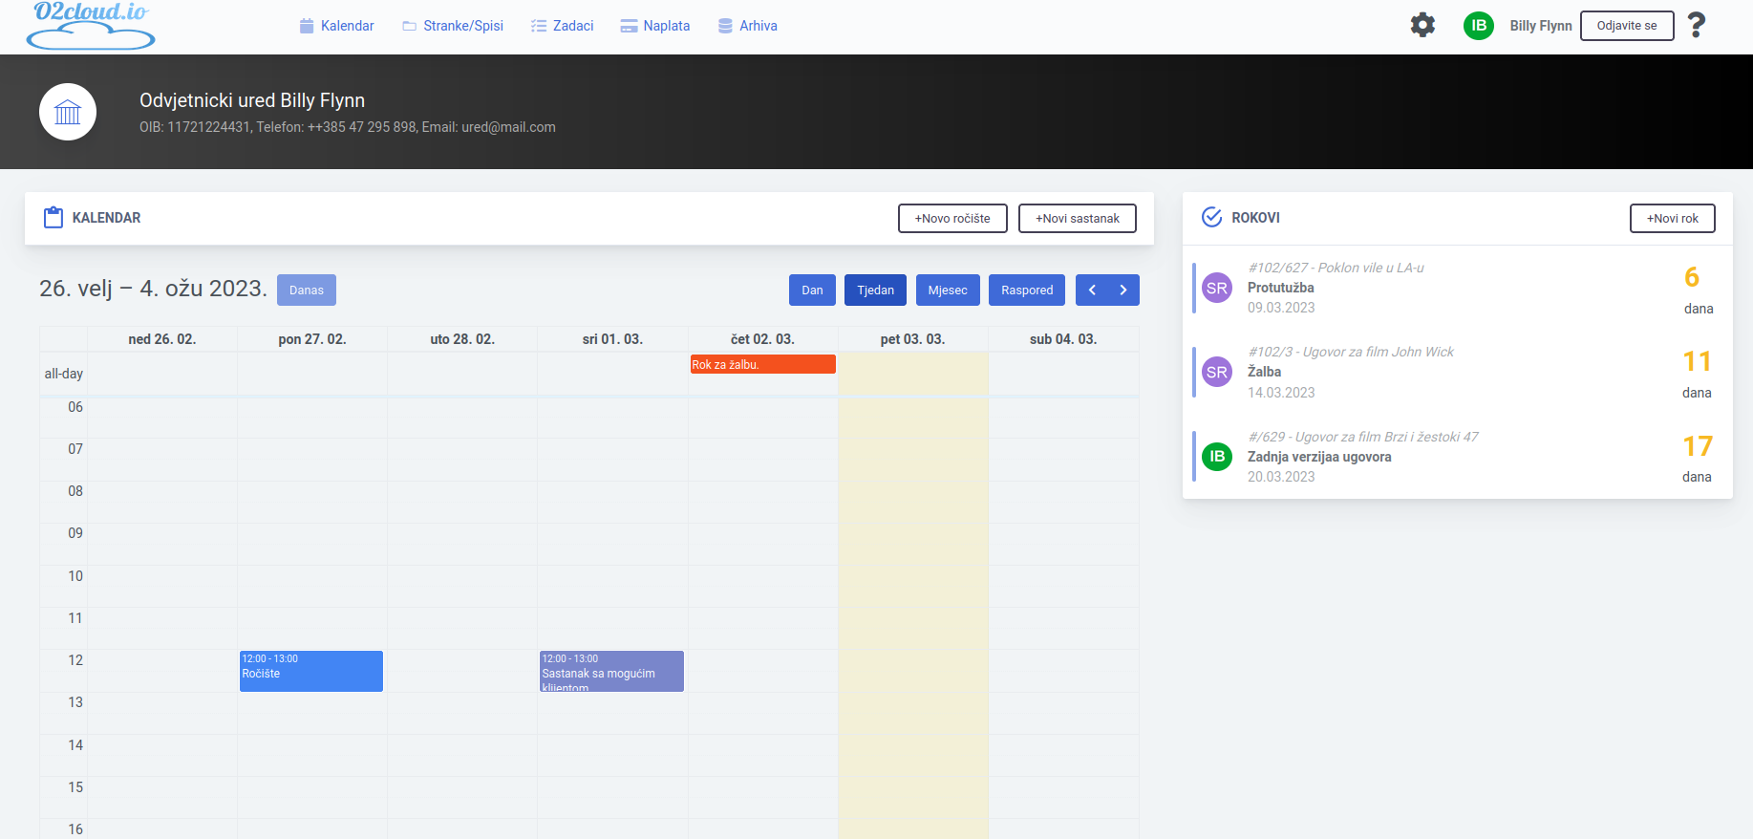Navigate to the Zadaci section
Viewport: 1753px width, 839px height.
563,26
